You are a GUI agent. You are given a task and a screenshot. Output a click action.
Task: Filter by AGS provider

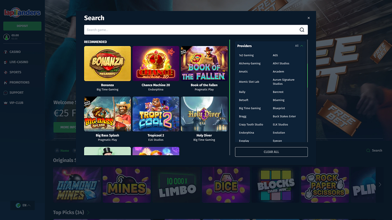[x=275, y=55]
